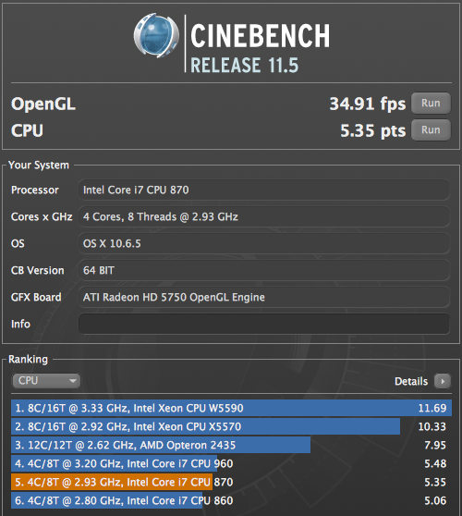Click the OpenGL label
This screenshot has height=516, width=462.
[43, 104]
